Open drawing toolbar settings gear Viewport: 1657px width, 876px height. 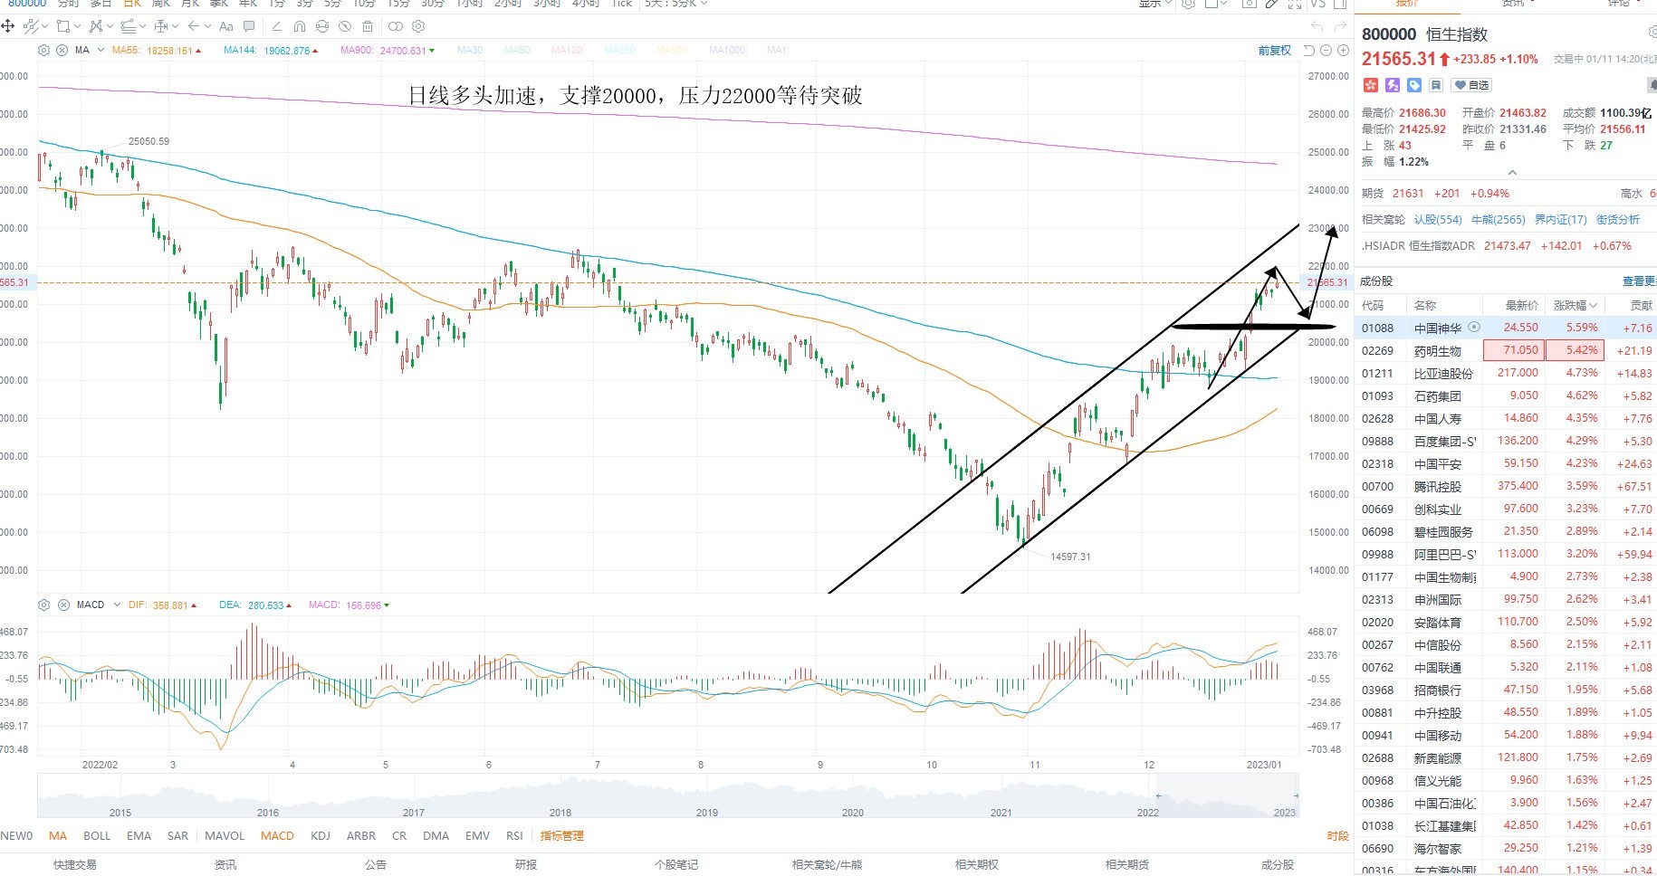point(418,26)
